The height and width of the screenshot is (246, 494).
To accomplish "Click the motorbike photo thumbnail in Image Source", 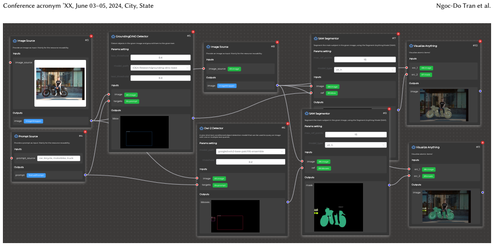I will (60, 84).
